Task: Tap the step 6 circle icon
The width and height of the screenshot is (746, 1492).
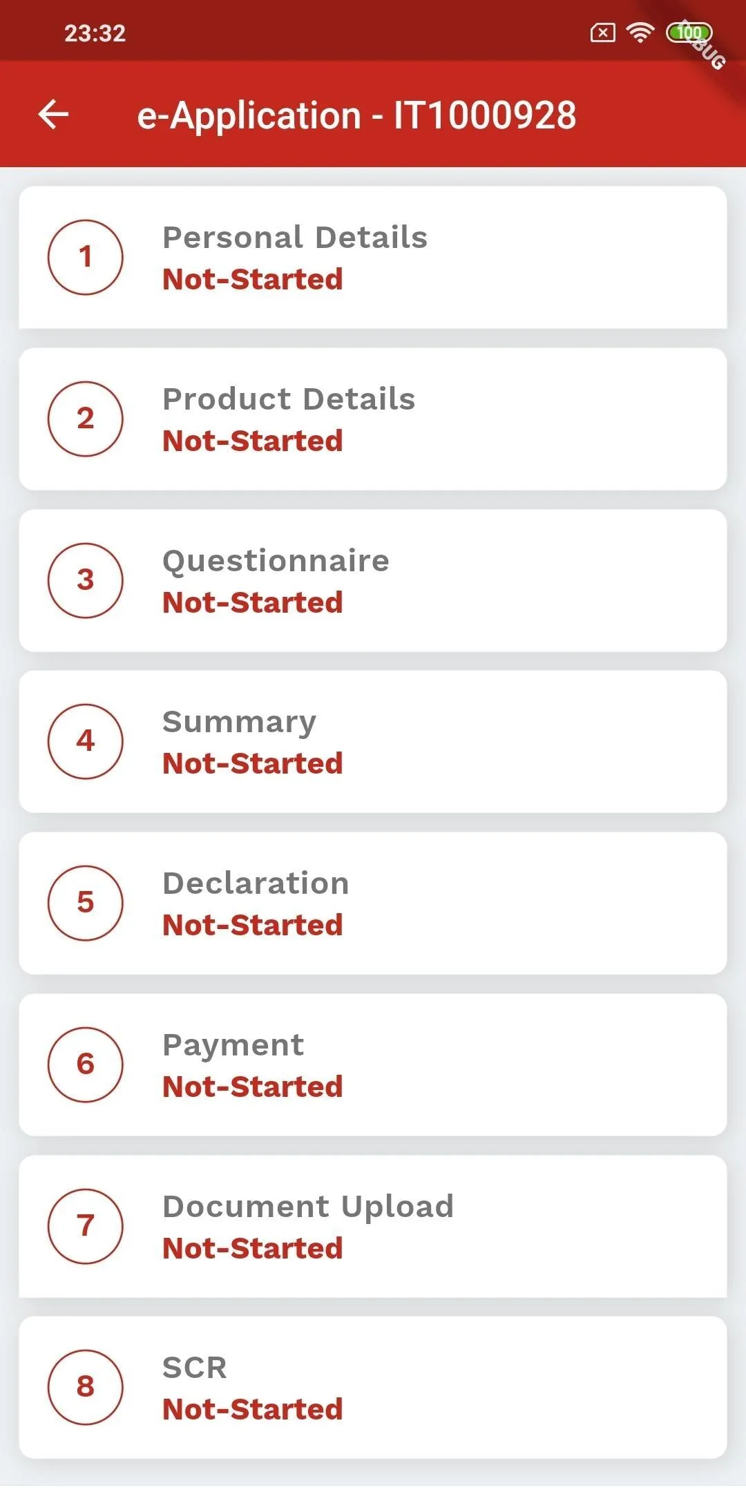Action: (86, 1064)
